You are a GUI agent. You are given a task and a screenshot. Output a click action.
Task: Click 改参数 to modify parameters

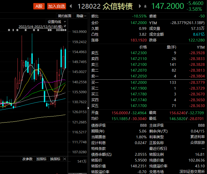pos(27,159)
